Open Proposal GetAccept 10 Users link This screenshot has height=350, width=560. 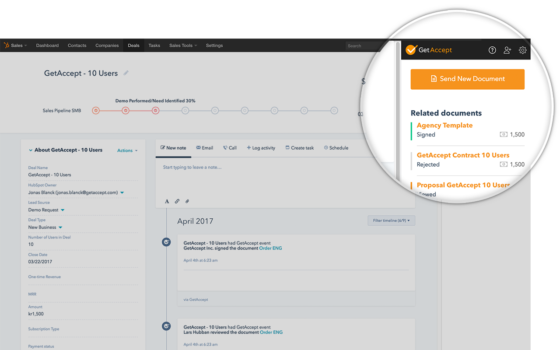[x=463, y=185]
